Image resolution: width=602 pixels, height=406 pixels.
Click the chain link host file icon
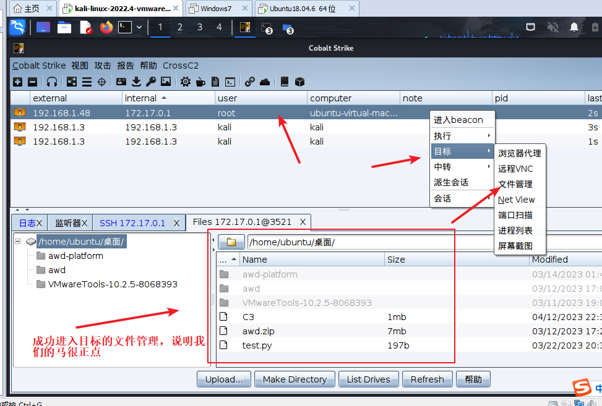tap(250, 82)
